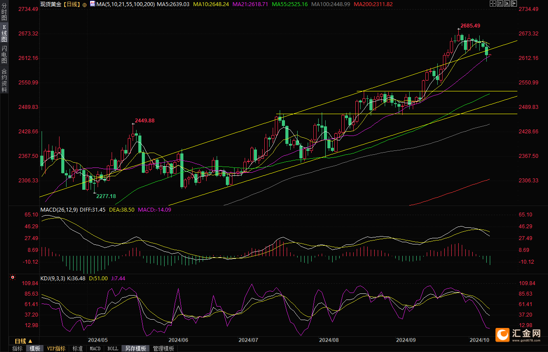Click the red sun icon beside KDJ panel
548x352 pixels.
[x=13, y=277]
